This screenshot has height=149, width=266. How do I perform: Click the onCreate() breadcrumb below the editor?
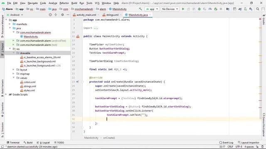109,138
